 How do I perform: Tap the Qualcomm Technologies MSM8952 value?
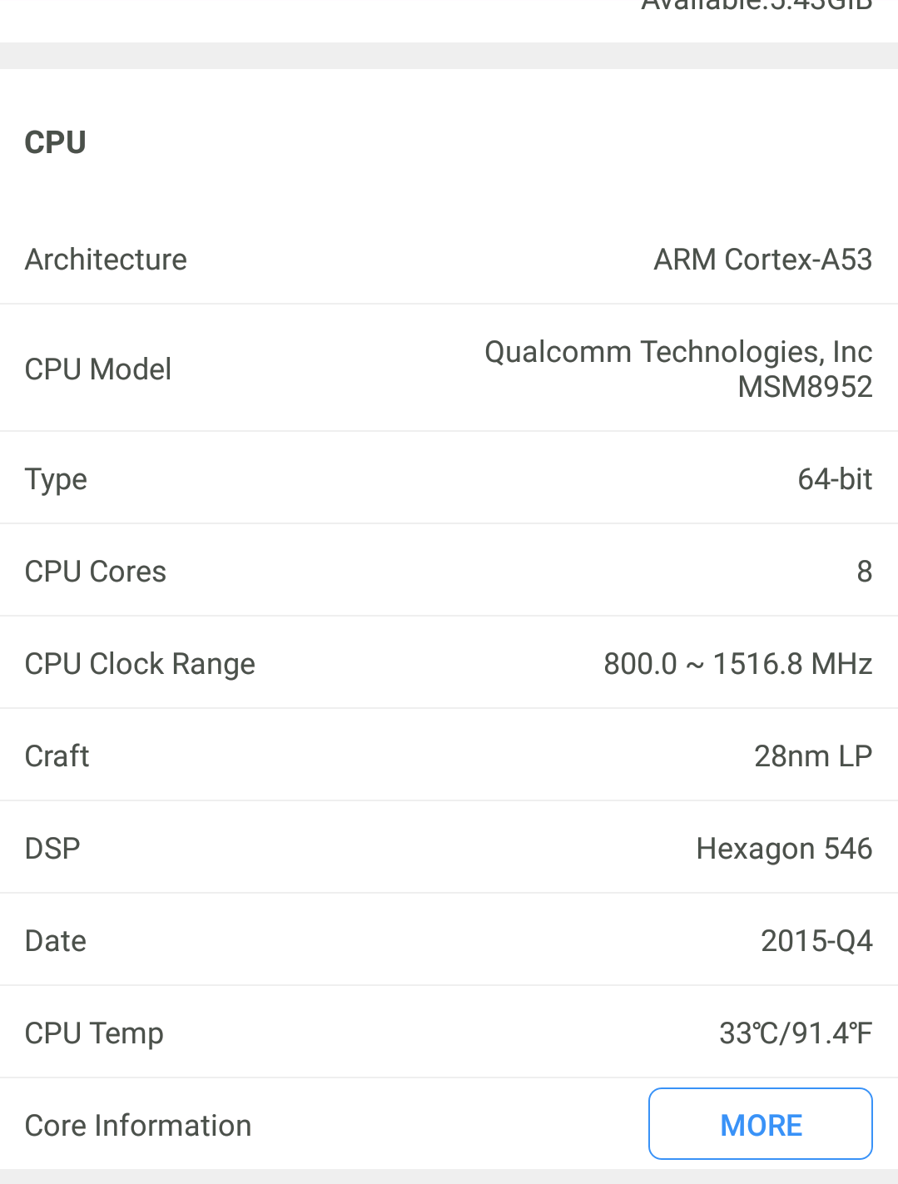[678, 369]
